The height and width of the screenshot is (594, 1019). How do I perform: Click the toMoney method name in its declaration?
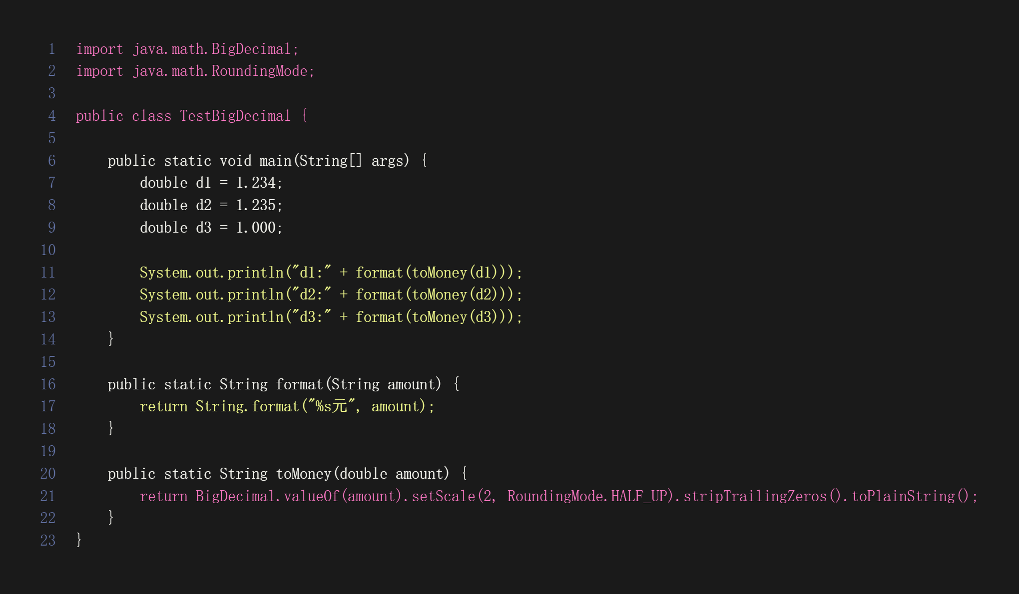303,474
